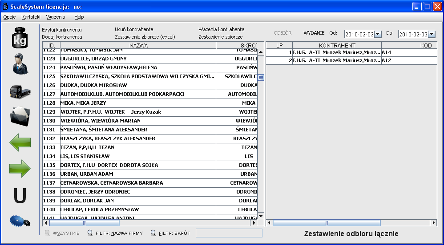Viewport: 444px width, 245px height.
Task: Click the KOD column header
Action: (x=409, y=46)
